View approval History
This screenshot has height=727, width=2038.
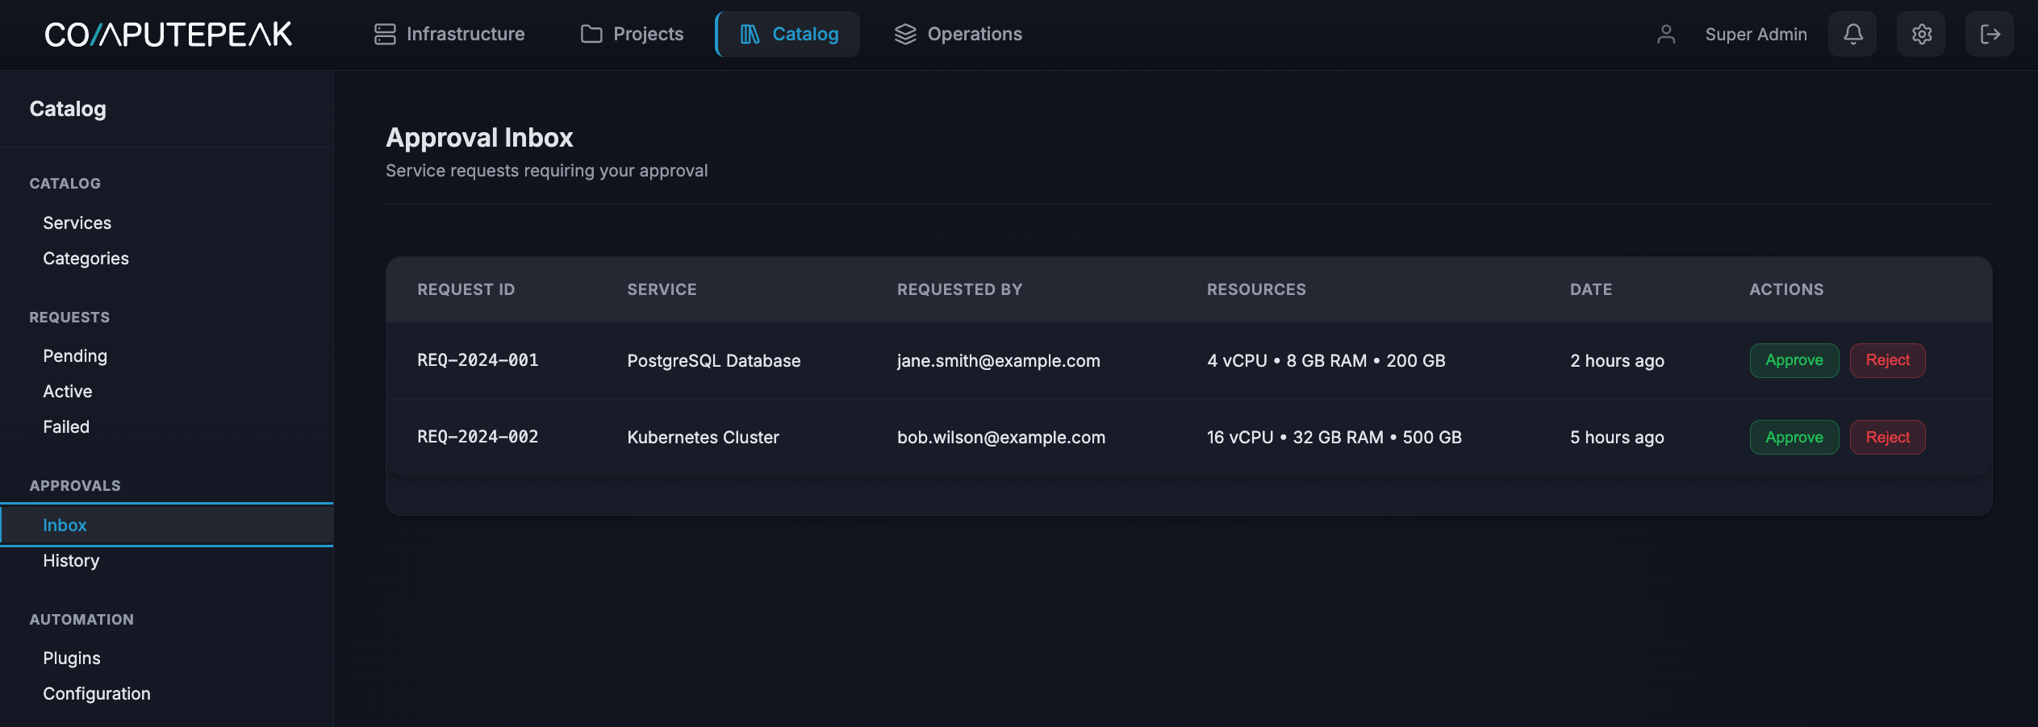pyautogui.click(x=71, y=560)
